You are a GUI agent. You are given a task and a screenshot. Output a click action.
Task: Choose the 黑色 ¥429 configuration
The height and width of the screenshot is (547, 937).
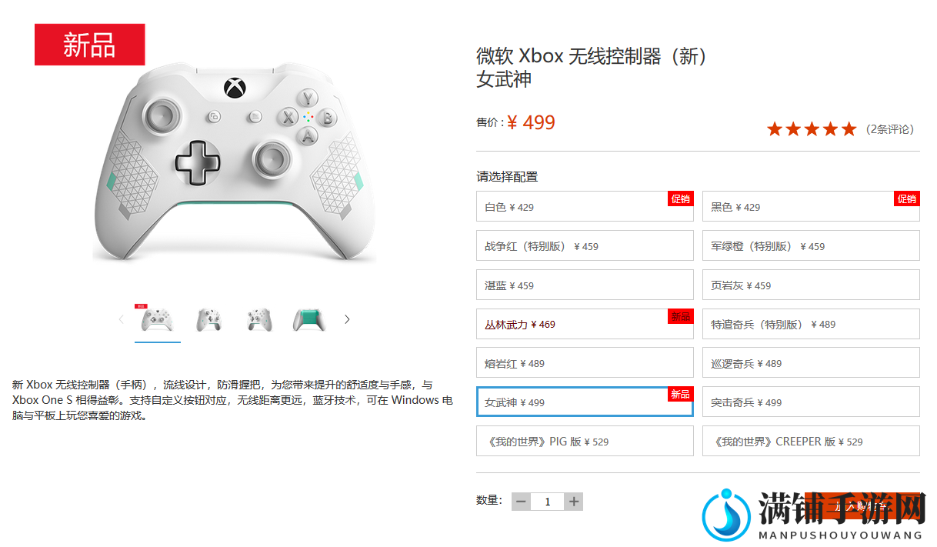click(811, 206)
